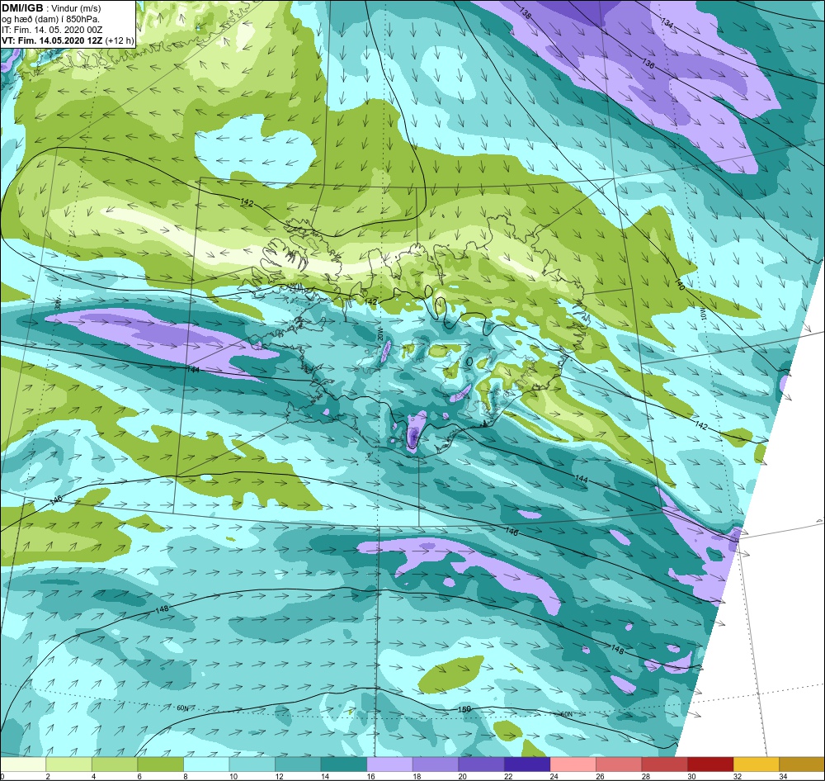Screen dimensions: 825x781
Task: Select the legend swatch between 26 and 28
Action: (x=618, y=764)
